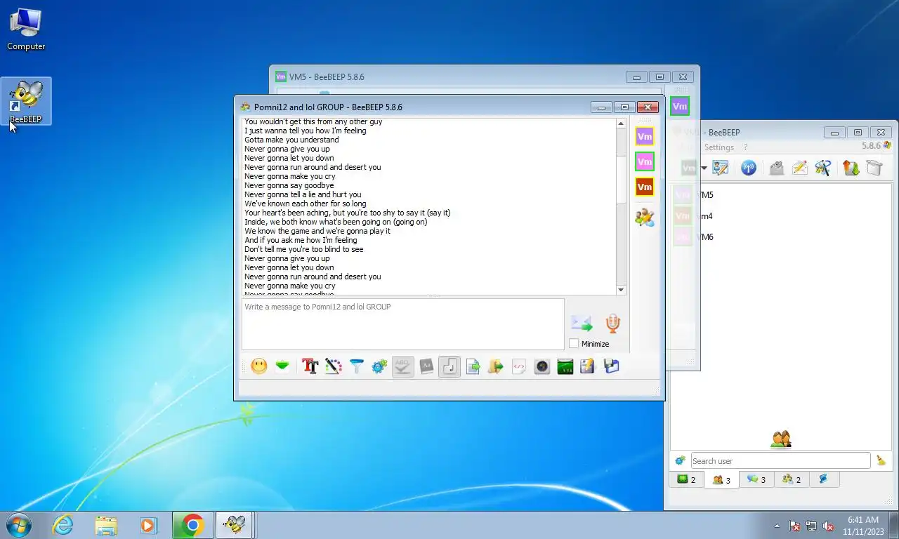This screenshot has height=539, width=899.
Task: Click the grey envelope with people icon
Action: (x=776, y=168)
